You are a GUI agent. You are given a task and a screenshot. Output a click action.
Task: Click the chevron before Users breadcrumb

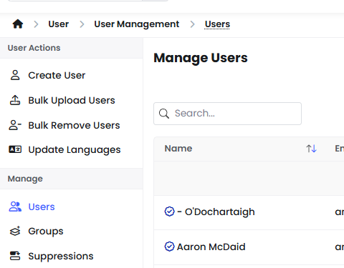pyautogui.click(x=193, y=24)
